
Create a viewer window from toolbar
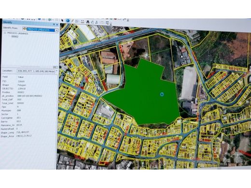pyautogui.click(x=107, y=23)
